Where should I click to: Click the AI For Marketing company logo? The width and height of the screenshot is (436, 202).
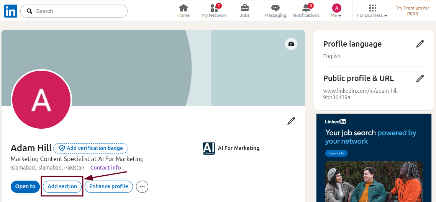pyautogui.click(x=209, y=148)
